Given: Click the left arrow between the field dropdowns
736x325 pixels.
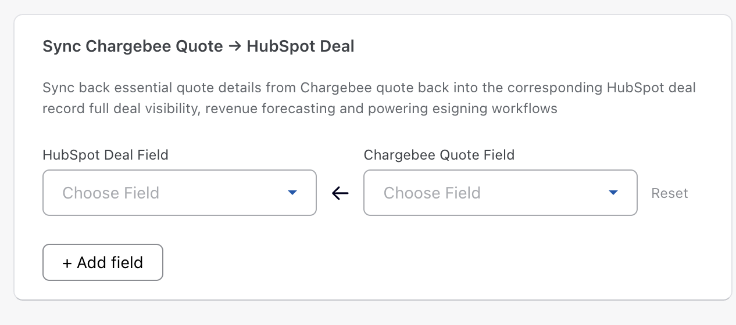Looking at the screenshot, I should coord(340,193).
